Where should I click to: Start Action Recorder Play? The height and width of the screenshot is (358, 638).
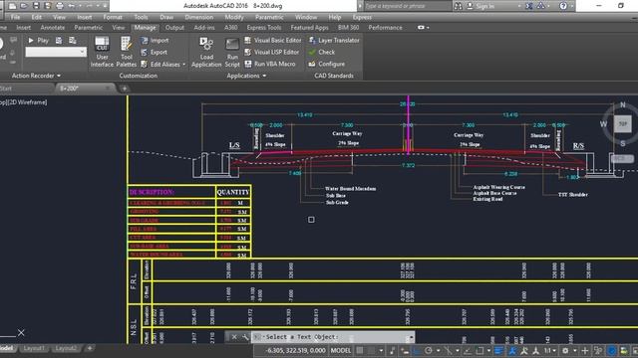(38, 40)
